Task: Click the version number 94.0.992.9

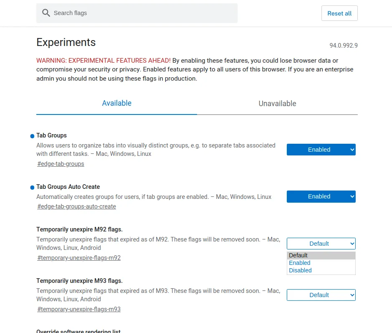Action: click(343, 46)
